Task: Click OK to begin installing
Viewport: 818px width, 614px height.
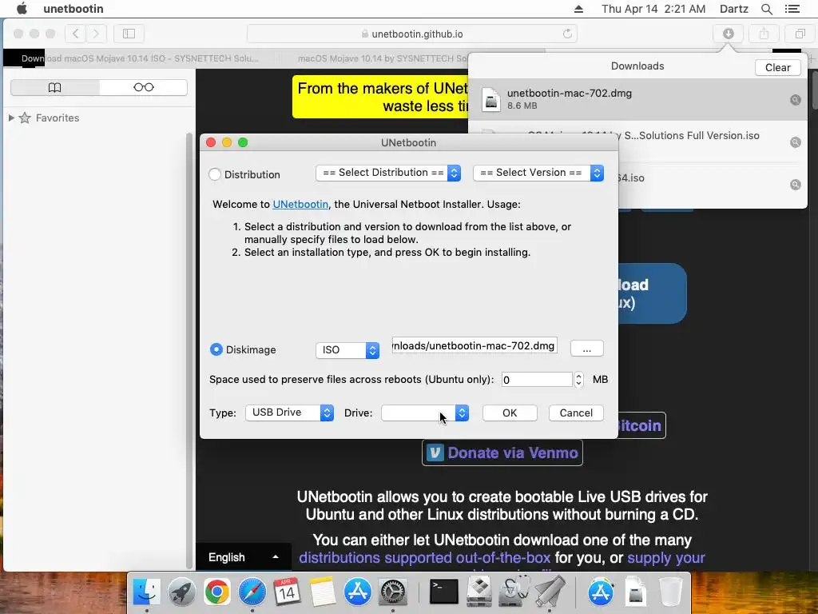Action: [x=510, y=413]
